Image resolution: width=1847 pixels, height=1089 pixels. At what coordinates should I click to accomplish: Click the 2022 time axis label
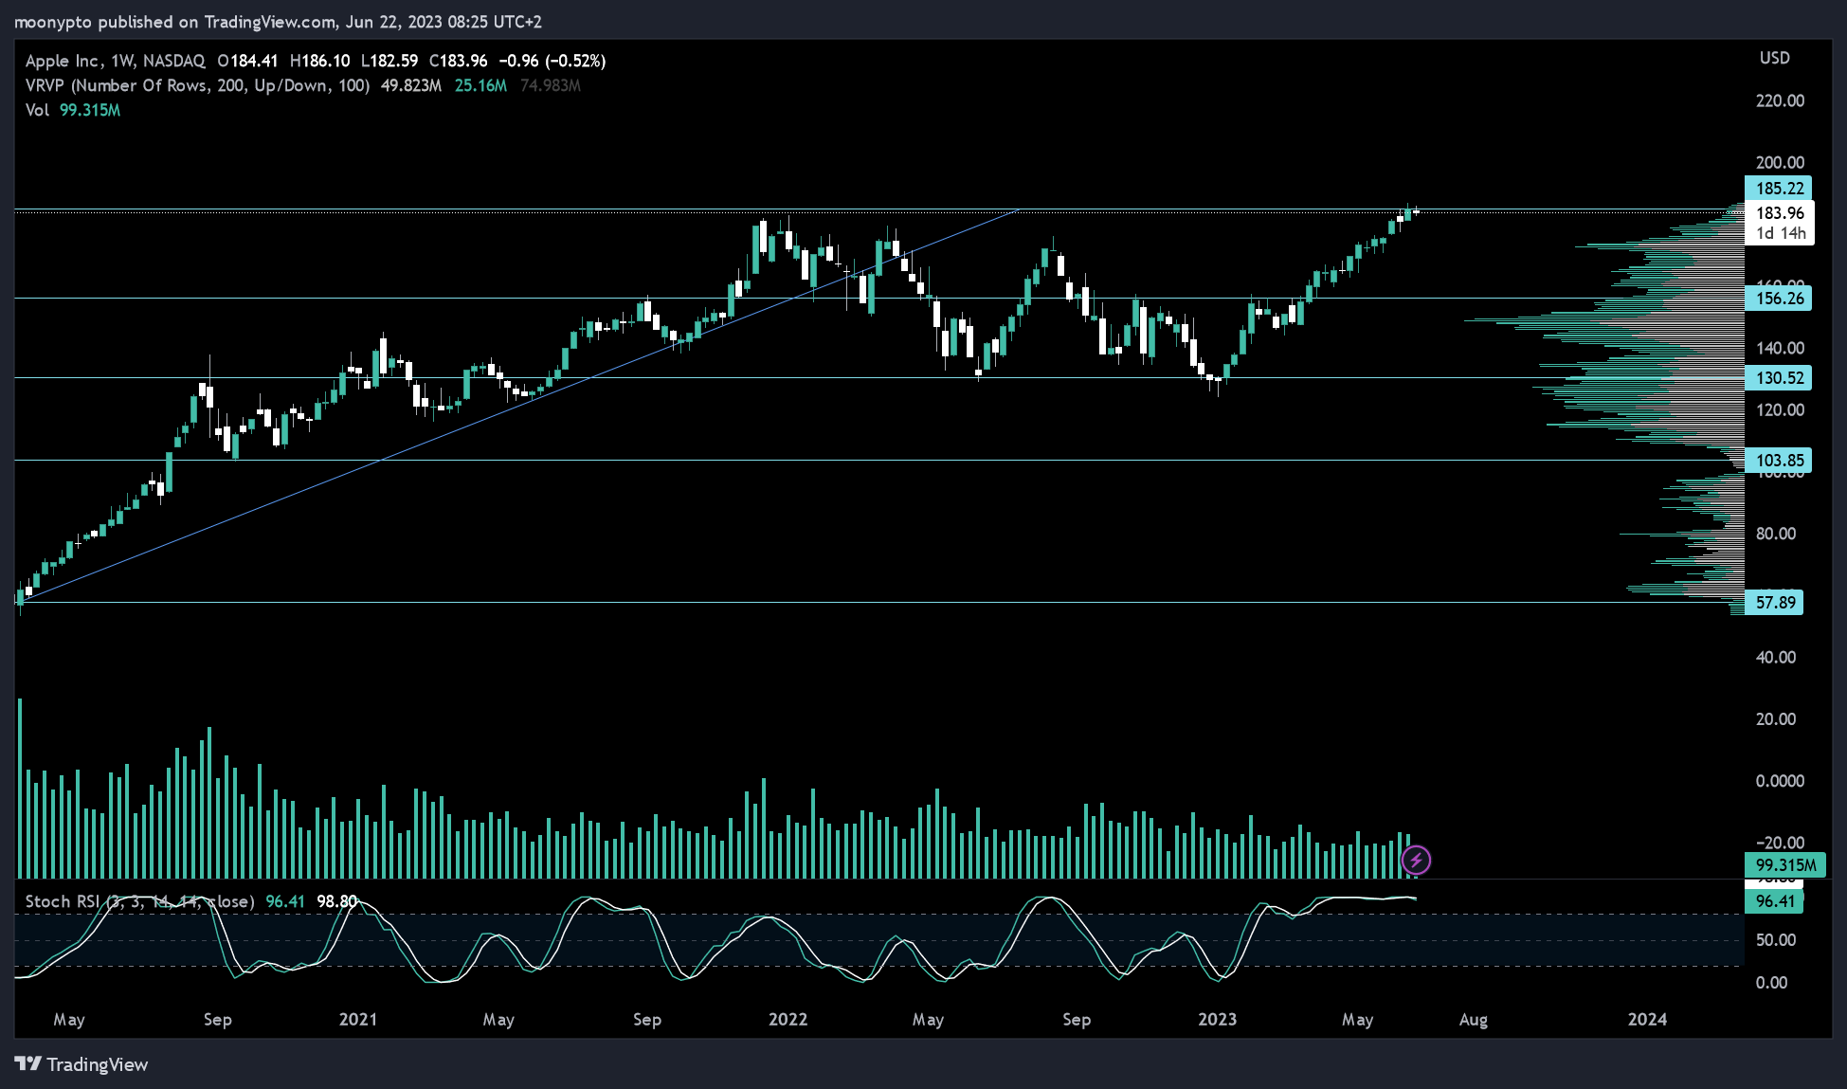[788, 1020]
